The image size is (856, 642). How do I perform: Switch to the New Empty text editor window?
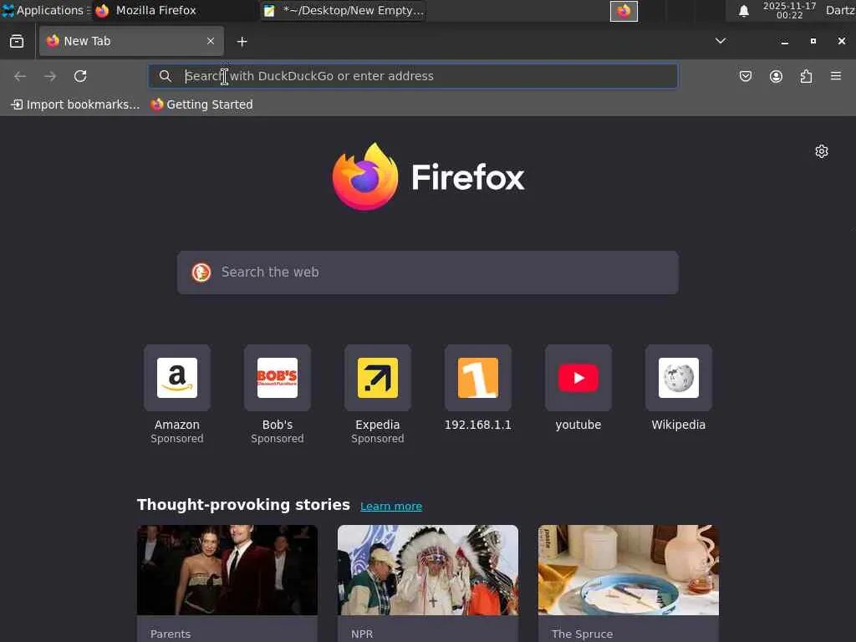(344, 10)
